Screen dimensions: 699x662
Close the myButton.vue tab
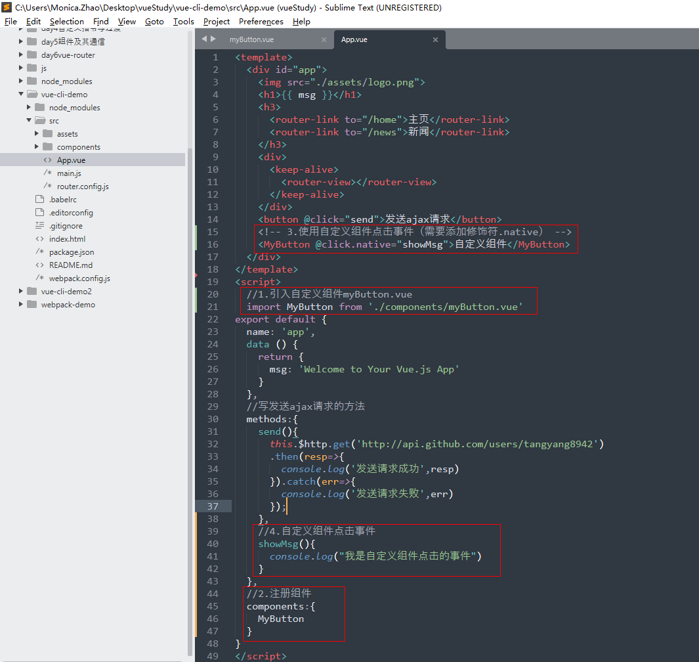coord(324,39)
